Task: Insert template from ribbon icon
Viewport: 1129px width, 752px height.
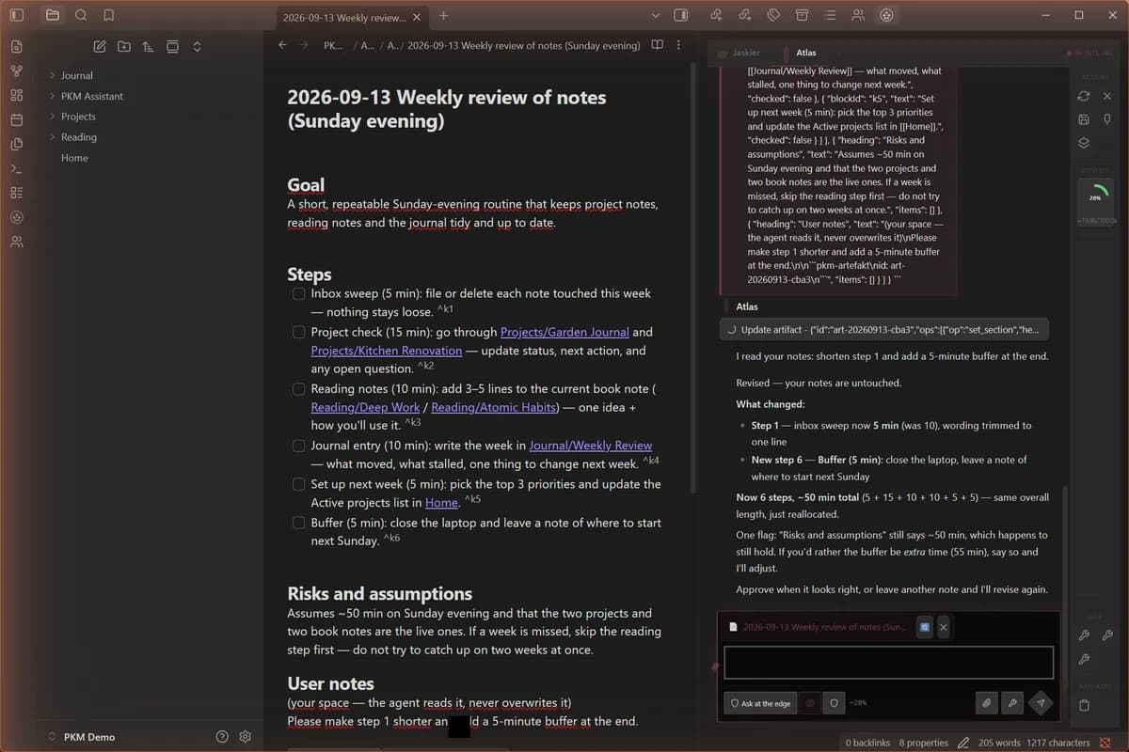Action: (x=16, y=145)
